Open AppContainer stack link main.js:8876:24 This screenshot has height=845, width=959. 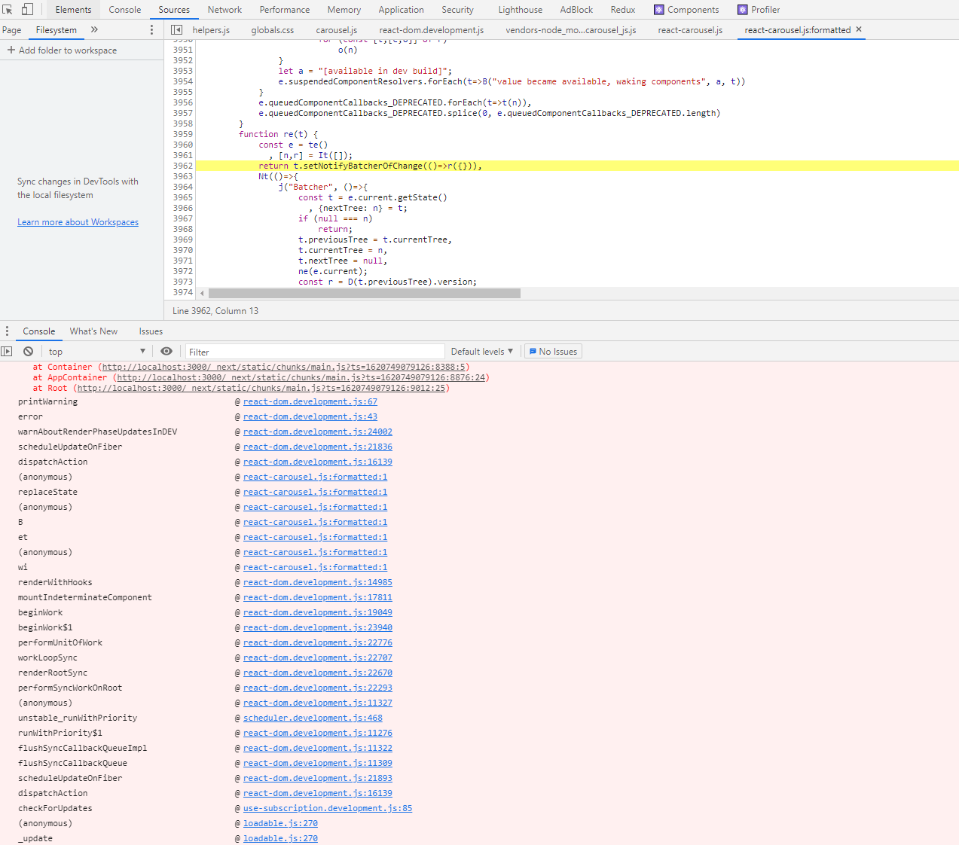coord(301,377)
